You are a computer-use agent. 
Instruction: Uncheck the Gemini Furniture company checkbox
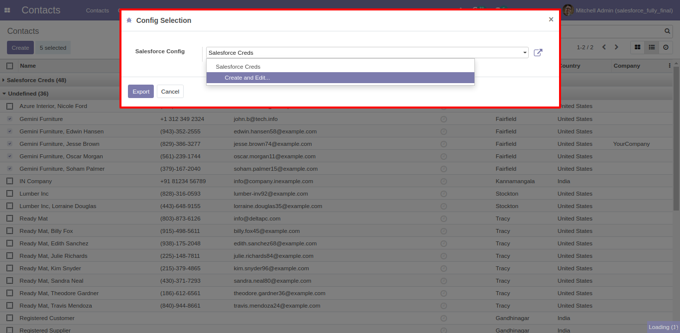(9, 119)
